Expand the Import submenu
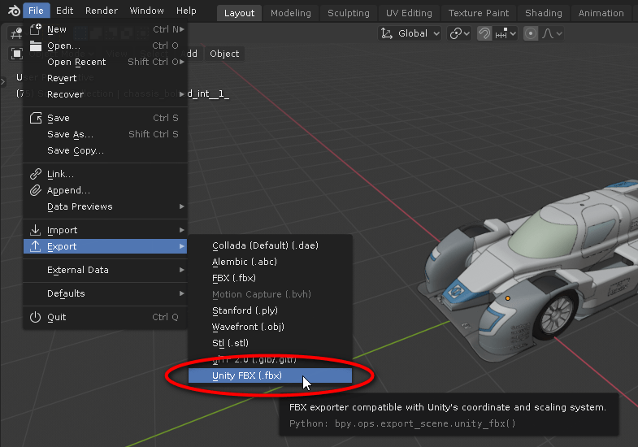Image resolution: width=638 pixels, height=447 pixels. [106, 230]
